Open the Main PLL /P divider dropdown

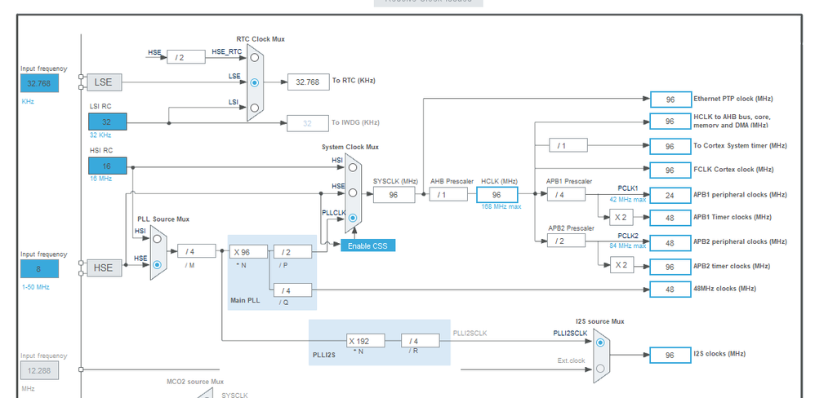tap(292, 252)
